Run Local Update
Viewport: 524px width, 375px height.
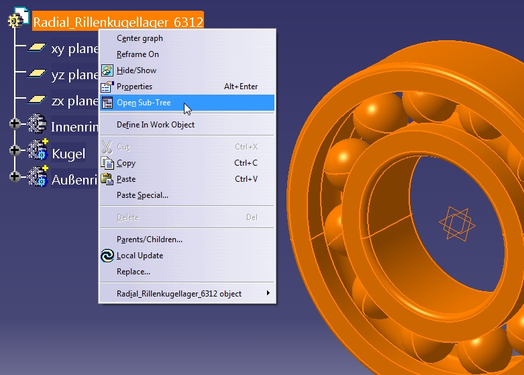point(187,256)
